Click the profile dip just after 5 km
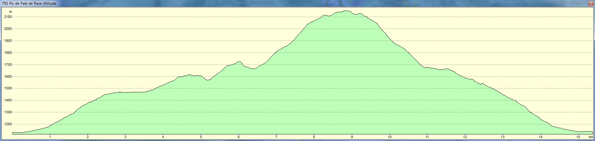 pos(208,80)
